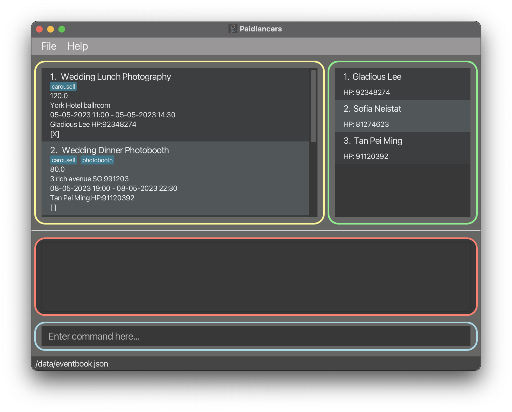Click the carousell tag on Wedding Dinner Photobooth
Screen dimensions: 512x412
(x=63, y=160)
